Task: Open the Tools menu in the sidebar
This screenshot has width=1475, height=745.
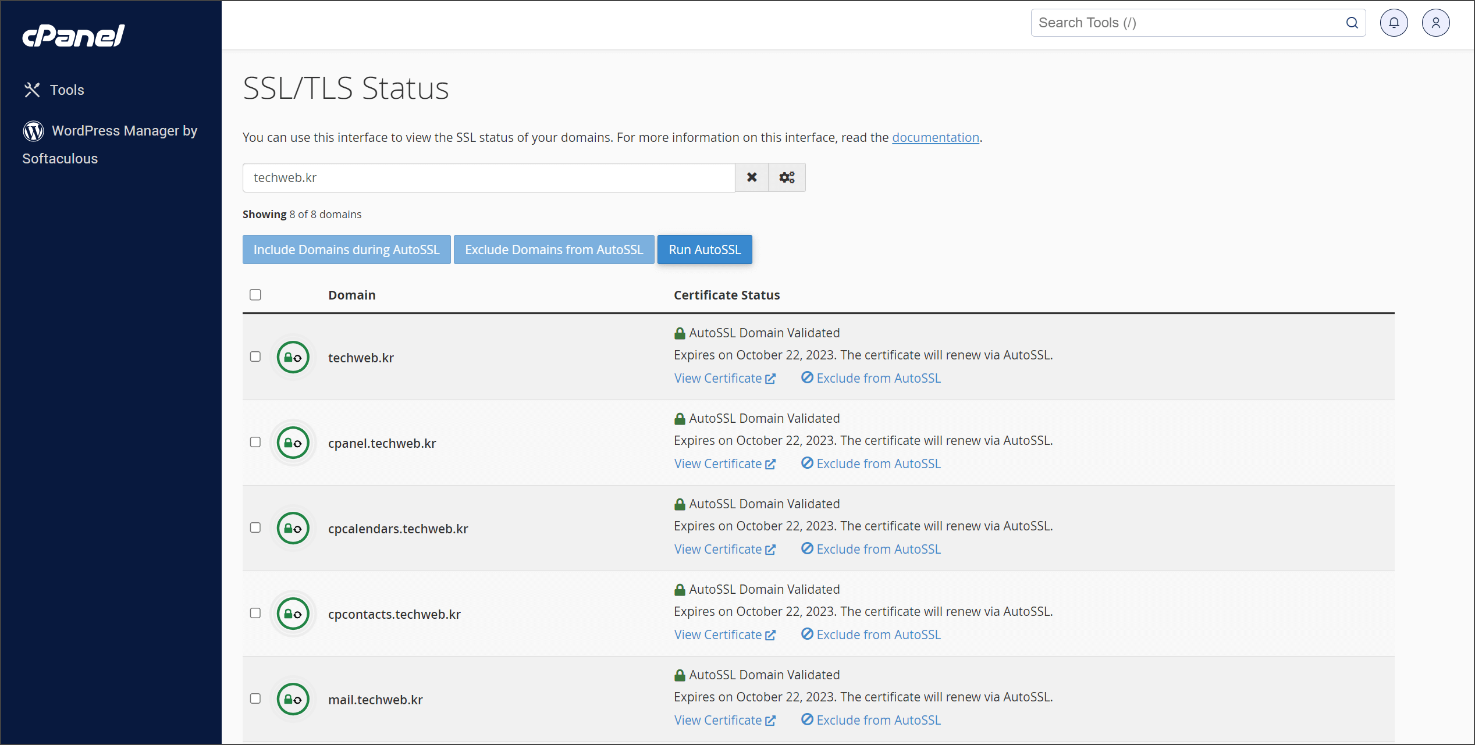Action: click(67, 90)
